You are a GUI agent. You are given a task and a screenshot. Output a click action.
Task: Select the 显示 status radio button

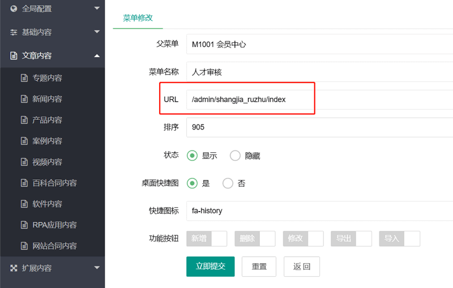pos(192,156)
